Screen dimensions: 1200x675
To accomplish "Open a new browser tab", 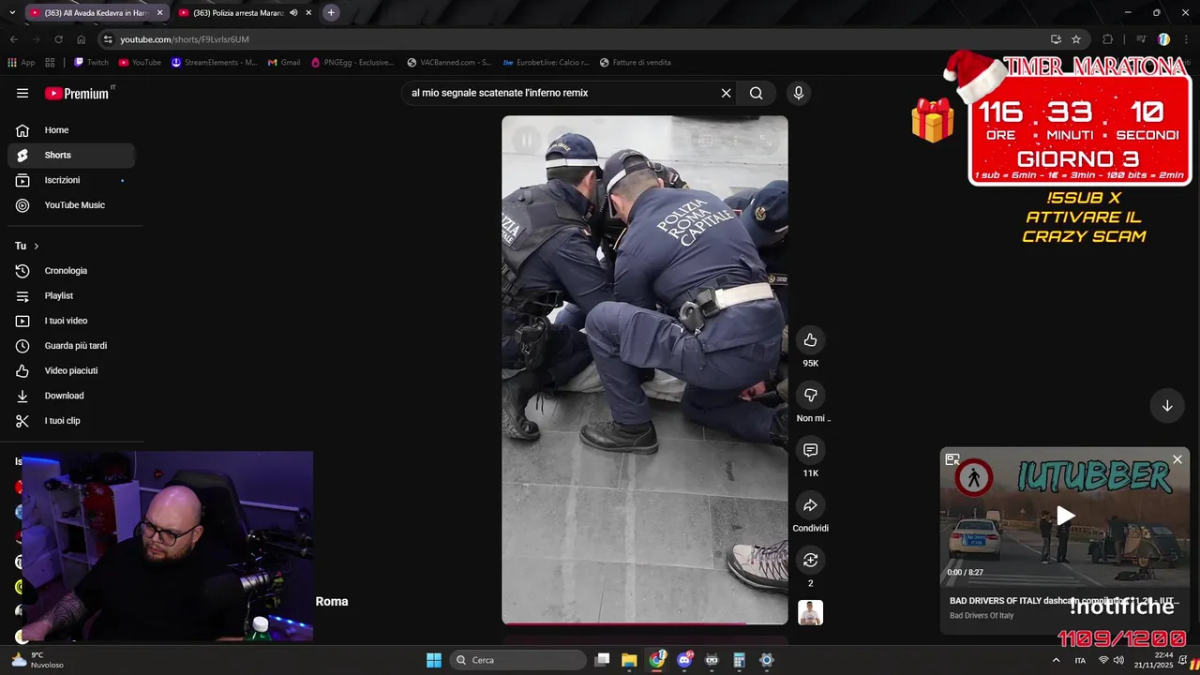I will (331, 13).
